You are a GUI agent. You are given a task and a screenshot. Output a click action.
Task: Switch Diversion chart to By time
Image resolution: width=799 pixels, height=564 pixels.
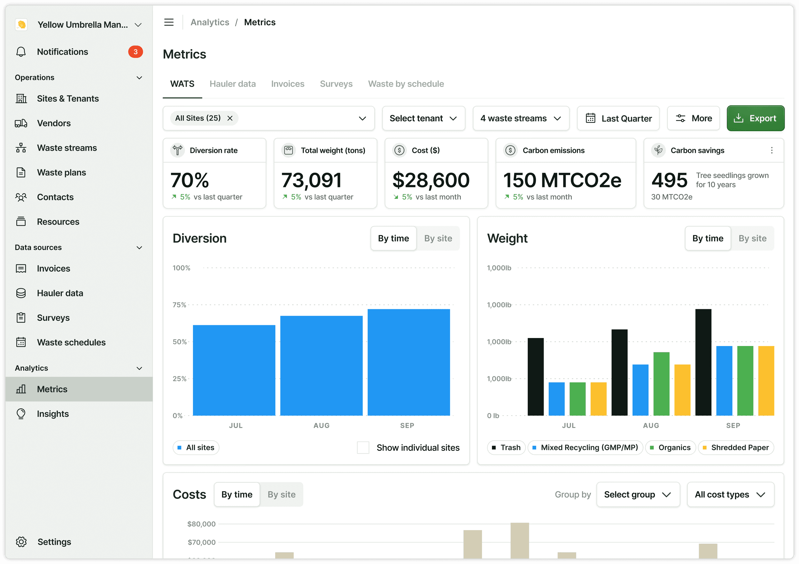(393, 239)
